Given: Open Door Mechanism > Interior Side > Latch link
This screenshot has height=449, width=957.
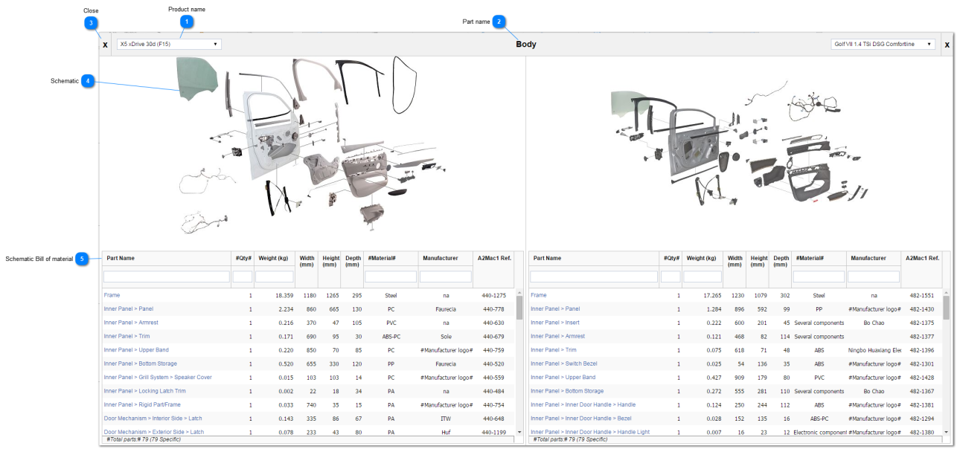Looking at the screenshot, I should coord(153,419).
